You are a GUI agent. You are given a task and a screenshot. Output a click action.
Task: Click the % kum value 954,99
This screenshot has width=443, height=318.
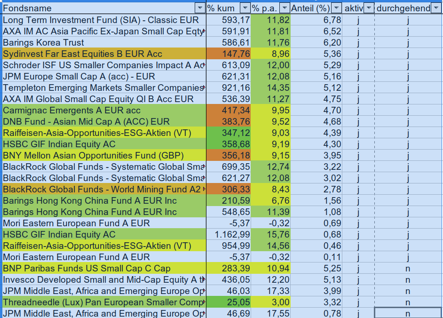click(229, 246)
